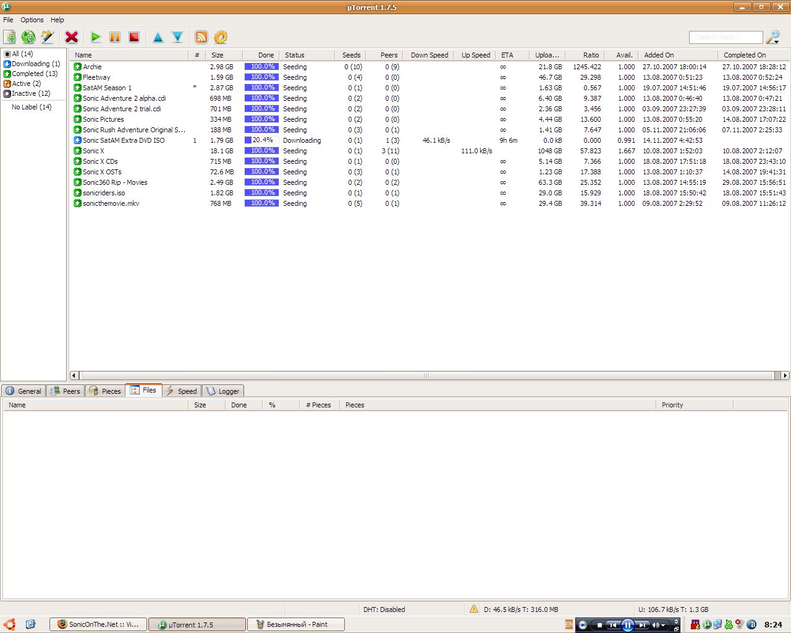The image size is (791, 633).
Task: Sort by Added On column header
Action: coord(679,55)
